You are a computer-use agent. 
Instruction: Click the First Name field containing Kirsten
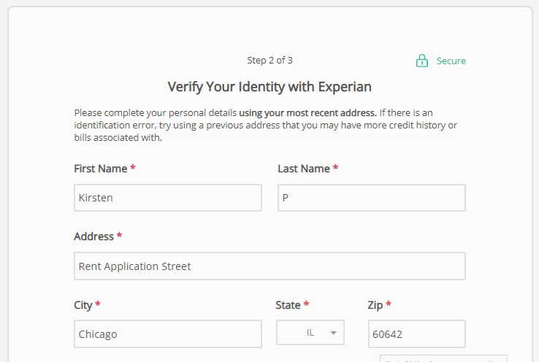[168, 198]
